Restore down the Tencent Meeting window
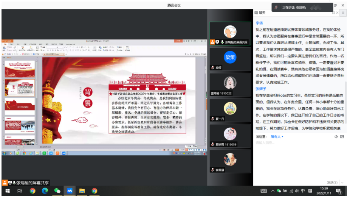The image size is (347, 197). pos(335,5)
